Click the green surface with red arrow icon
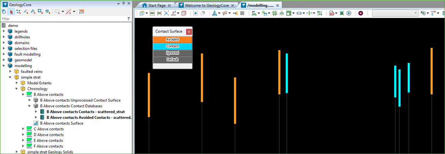The height and width of the screenshot is (154, 445). coord(254,13)
